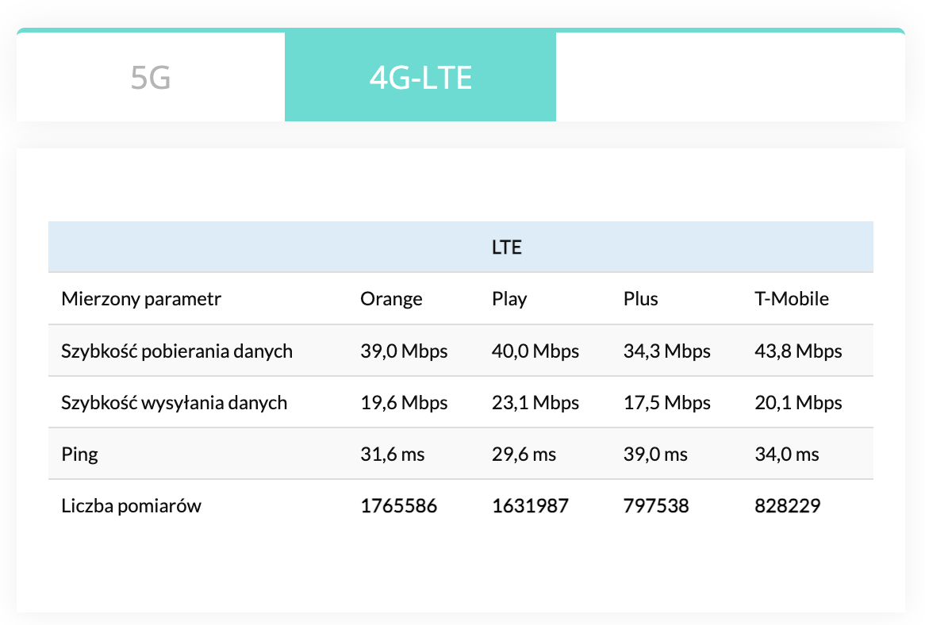Click the 23,1 Mbps Play upload value
Screen dimensions: 925x625
tap(535, 402)
